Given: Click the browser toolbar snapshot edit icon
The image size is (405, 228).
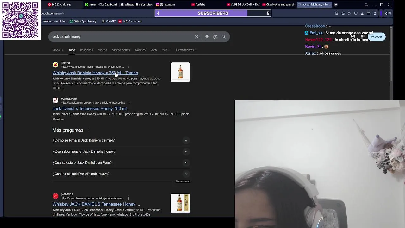Looking at the screenshot, I should (337, 13).
